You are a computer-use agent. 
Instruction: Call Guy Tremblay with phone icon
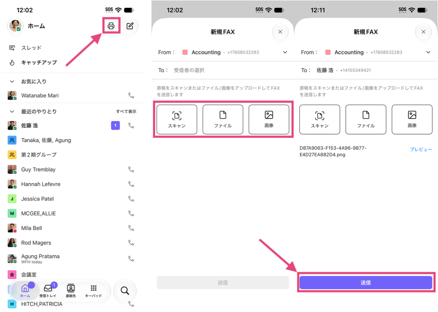[131, 170]
